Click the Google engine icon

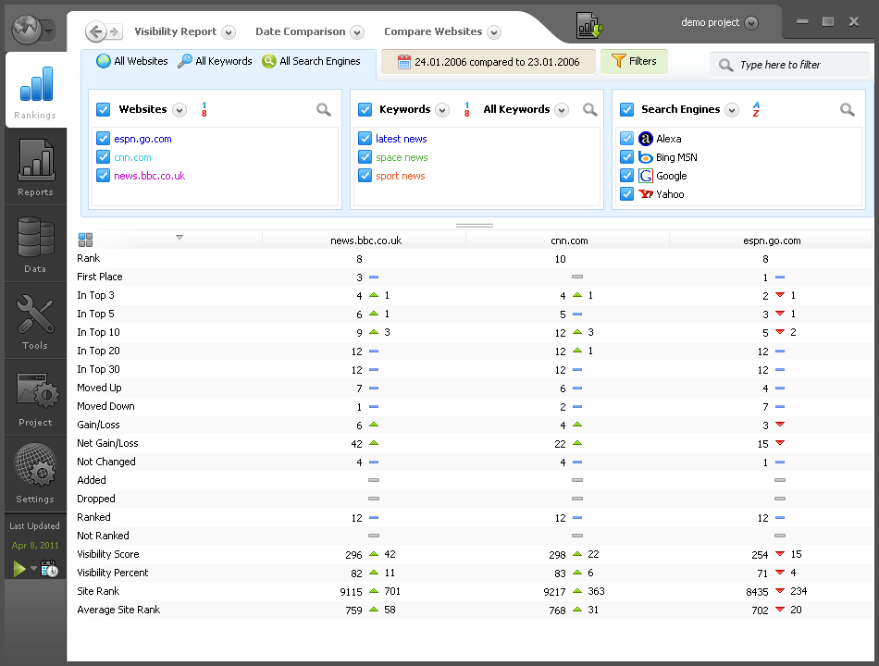tap(646, 176)
